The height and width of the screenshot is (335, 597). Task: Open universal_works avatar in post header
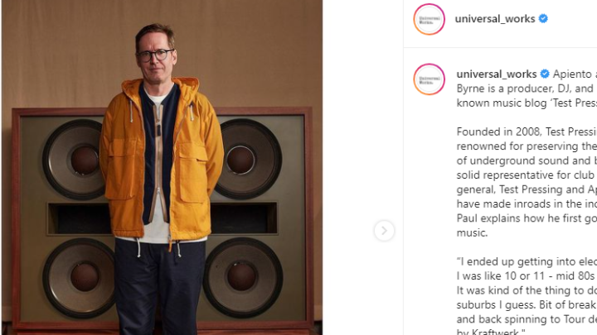pyautogui.click(x=430, y=19)
